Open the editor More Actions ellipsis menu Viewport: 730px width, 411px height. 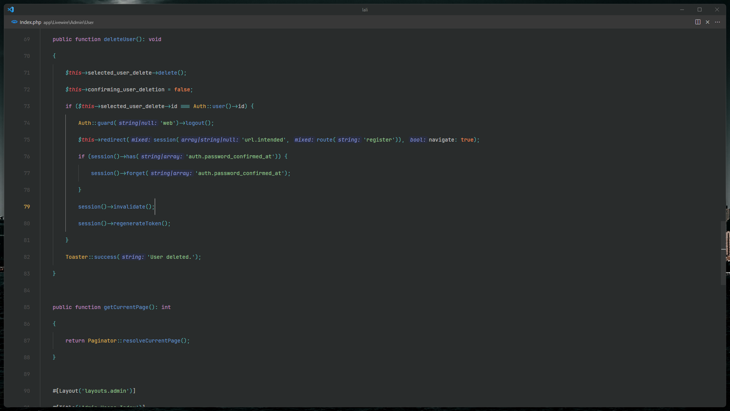717,22
